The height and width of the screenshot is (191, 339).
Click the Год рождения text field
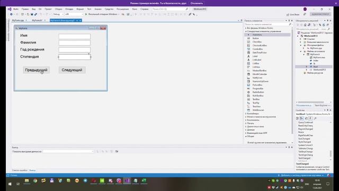(x=75, y=50)
